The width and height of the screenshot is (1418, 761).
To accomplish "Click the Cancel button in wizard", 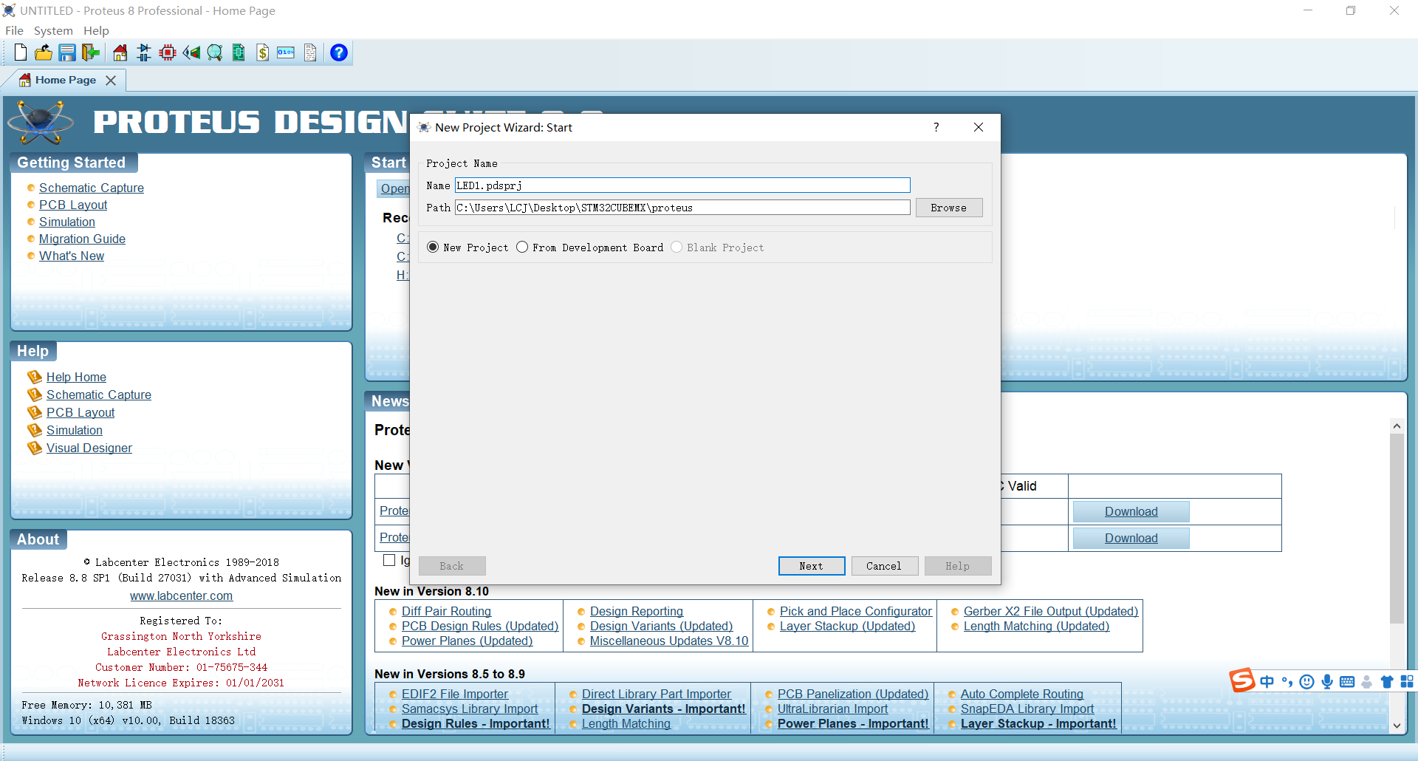I will (x=884, y=566).
